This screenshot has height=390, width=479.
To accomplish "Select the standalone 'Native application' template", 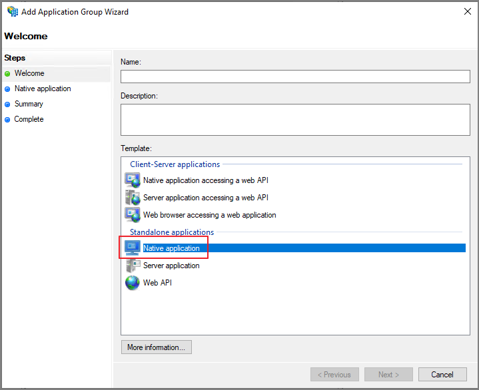I will tap(171, 248).
